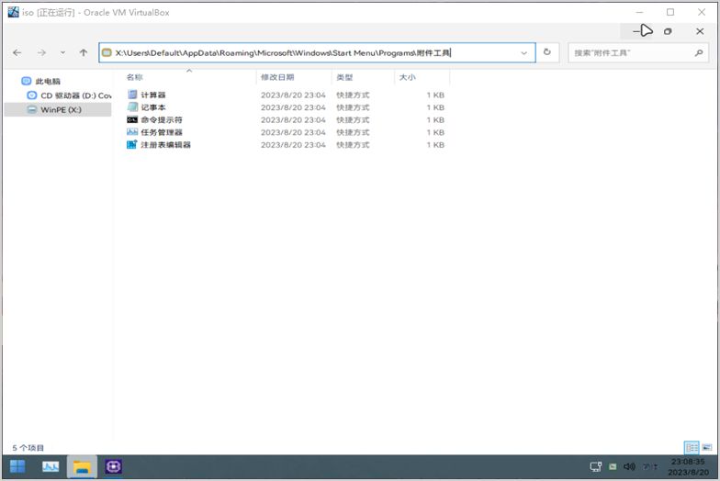720x481 pixels.
Task: Click the 搜索"附件工具" search box
Action: (628, 53)
